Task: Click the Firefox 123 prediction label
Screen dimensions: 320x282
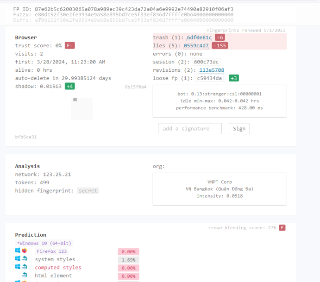Action: (x=51, y=251)
